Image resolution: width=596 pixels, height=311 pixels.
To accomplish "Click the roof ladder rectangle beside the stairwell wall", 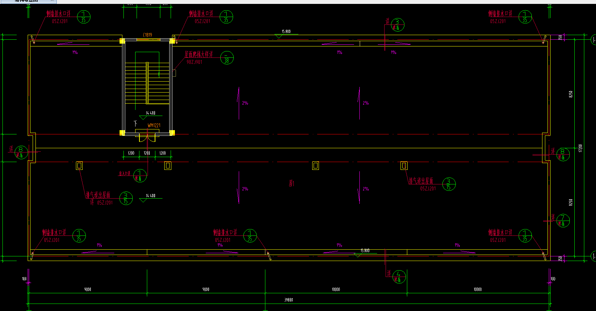I will (174, 73).
